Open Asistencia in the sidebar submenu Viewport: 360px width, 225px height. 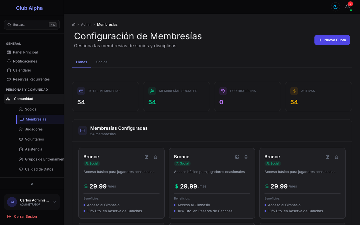[40, 149]
